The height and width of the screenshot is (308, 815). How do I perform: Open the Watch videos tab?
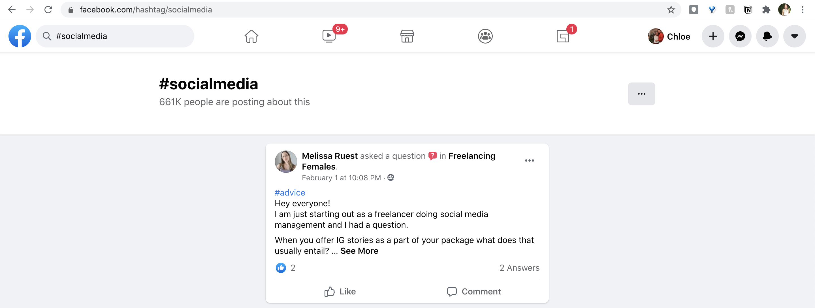329,36
